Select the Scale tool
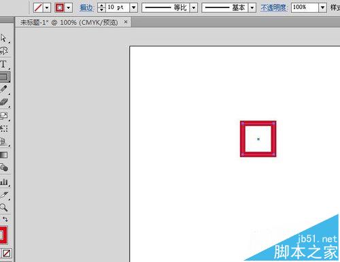The image size is (340, 262). (x=3, y=116)
